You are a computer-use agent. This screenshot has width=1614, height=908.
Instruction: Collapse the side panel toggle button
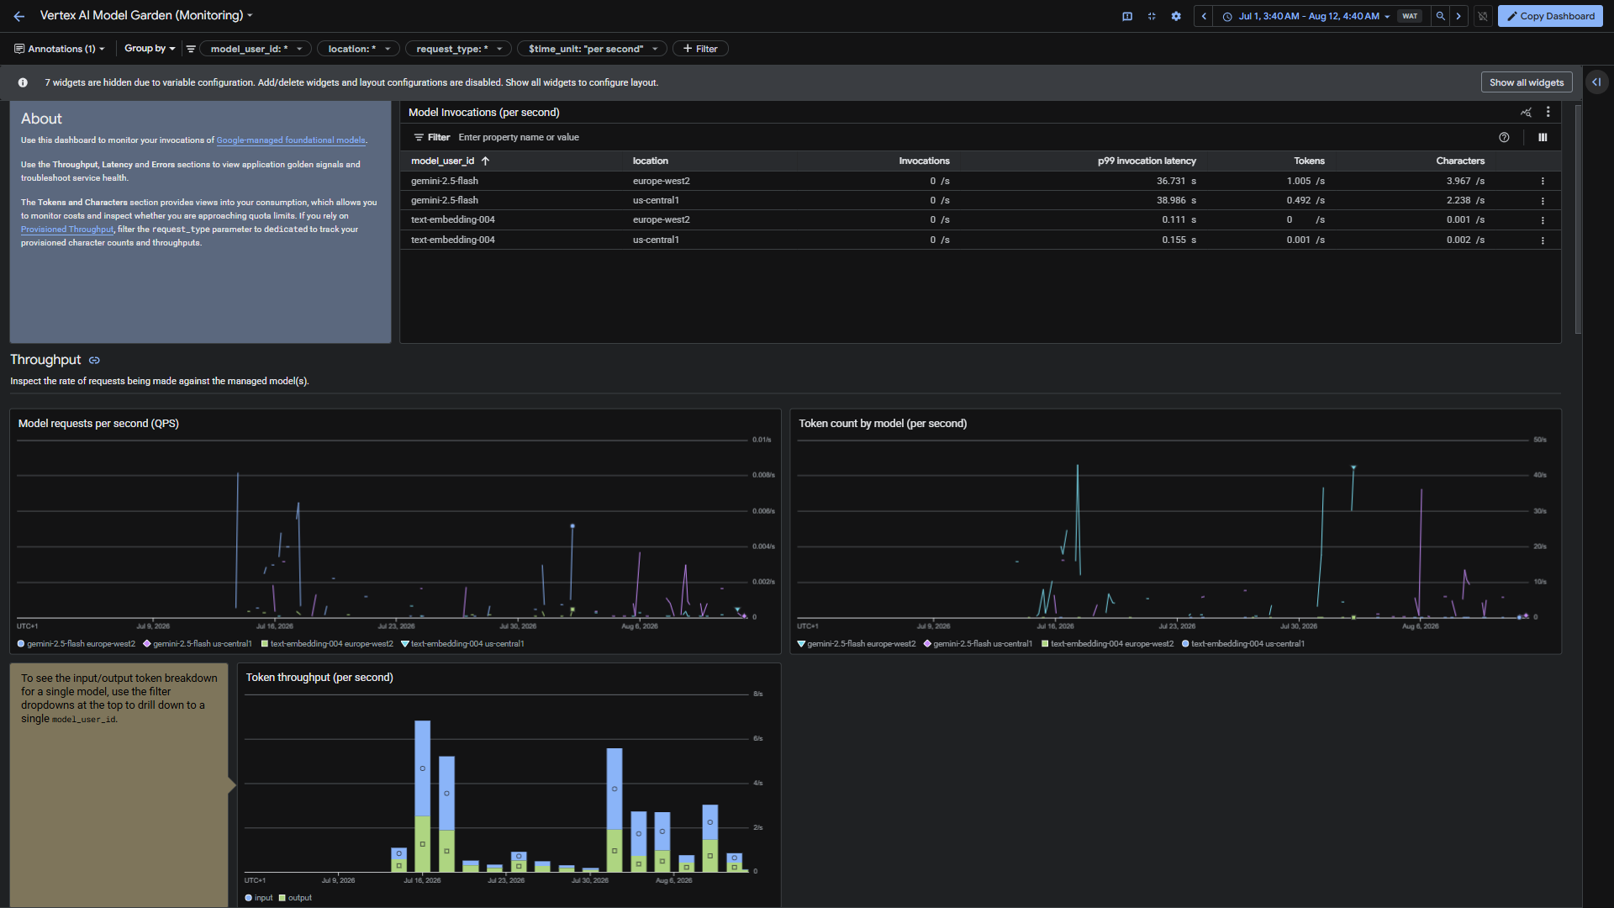pos(1596,82)
